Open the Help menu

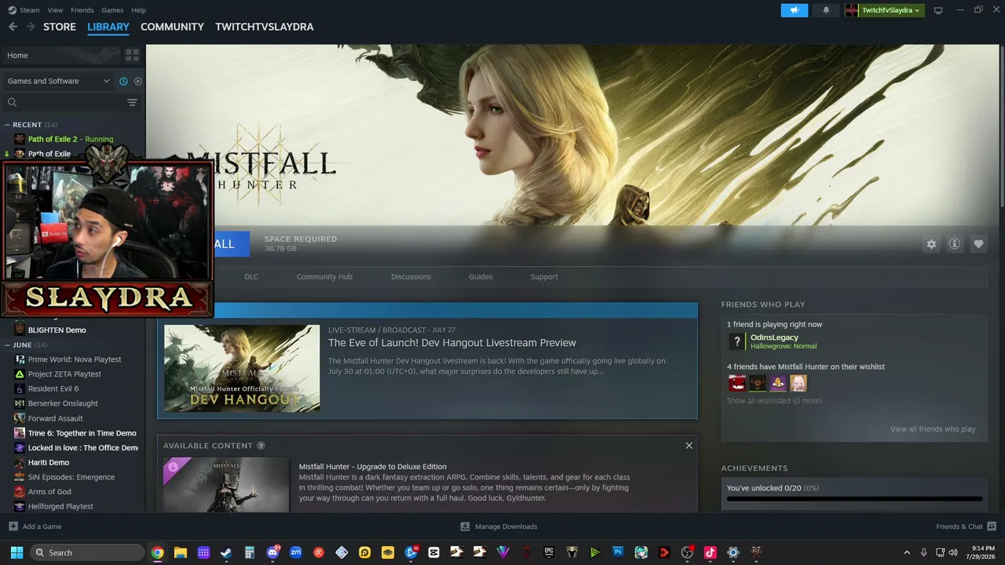pos(138,10)
